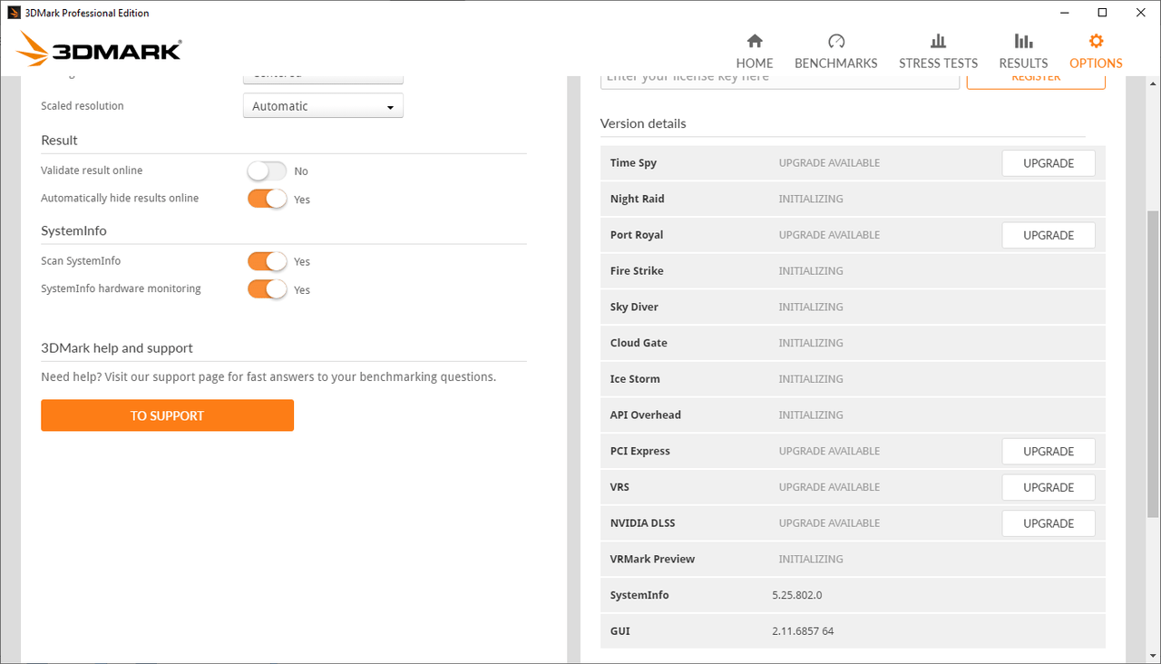The image size is (1161, 664).
Task: Click the Home house icon
Action: pyautogui.click(x=755, y=41)
